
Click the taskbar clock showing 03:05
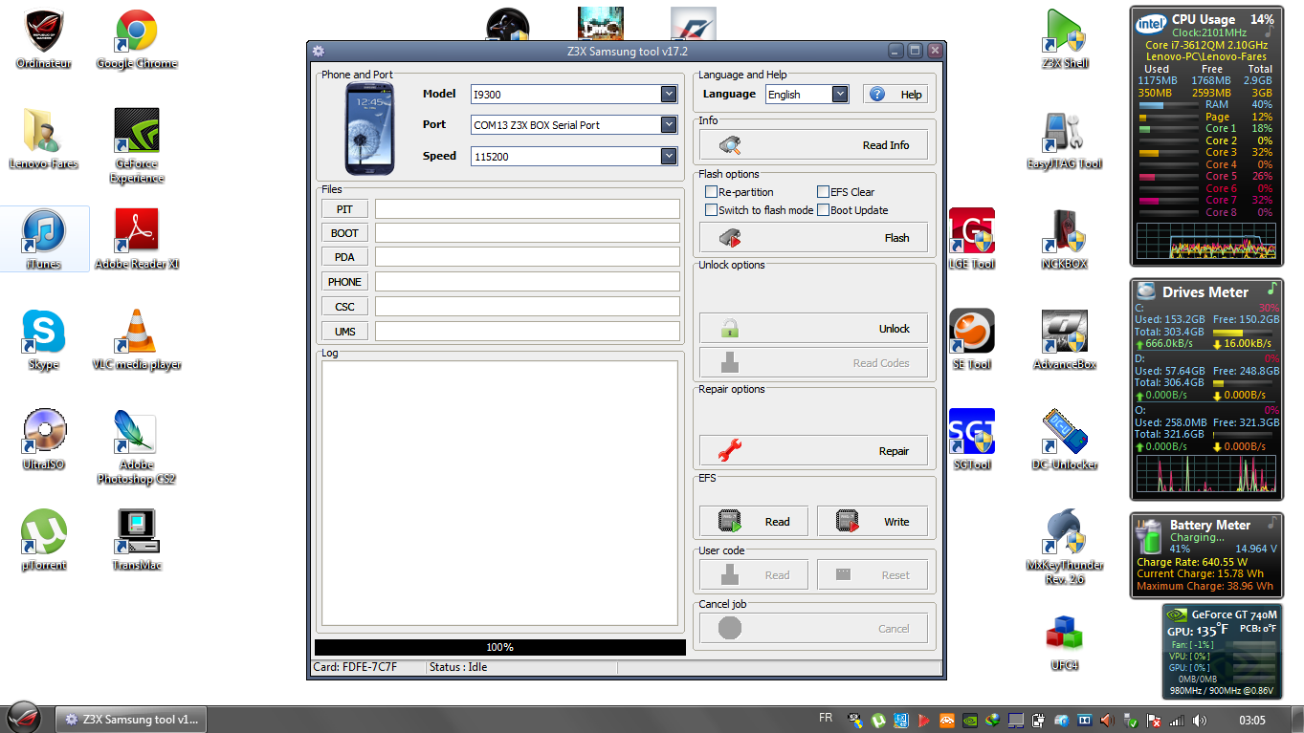tap(1252, 720)
